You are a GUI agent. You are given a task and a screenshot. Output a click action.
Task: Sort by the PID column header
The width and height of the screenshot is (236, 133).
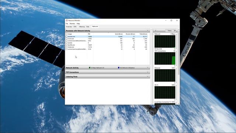coord(89,34)
